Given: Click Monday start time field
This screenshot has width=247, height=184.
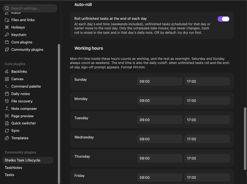Looking at the screenshot, I should [160, 101].
